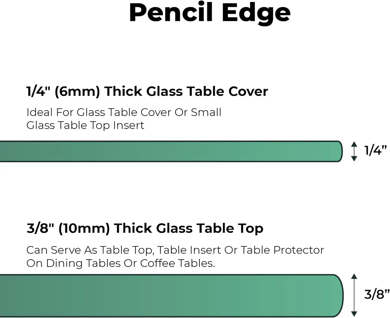
Task: Click the 1/4" dimension label
Action: (x=375, y=150)
